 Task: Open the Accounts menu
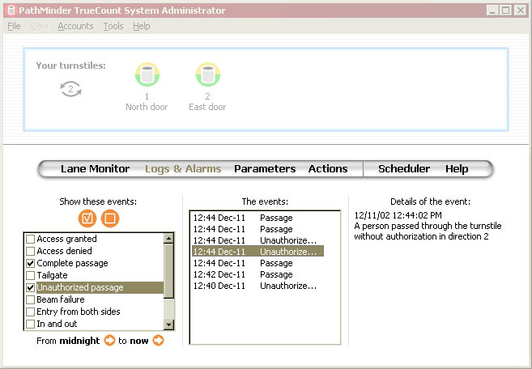click(x=75, y=26)
